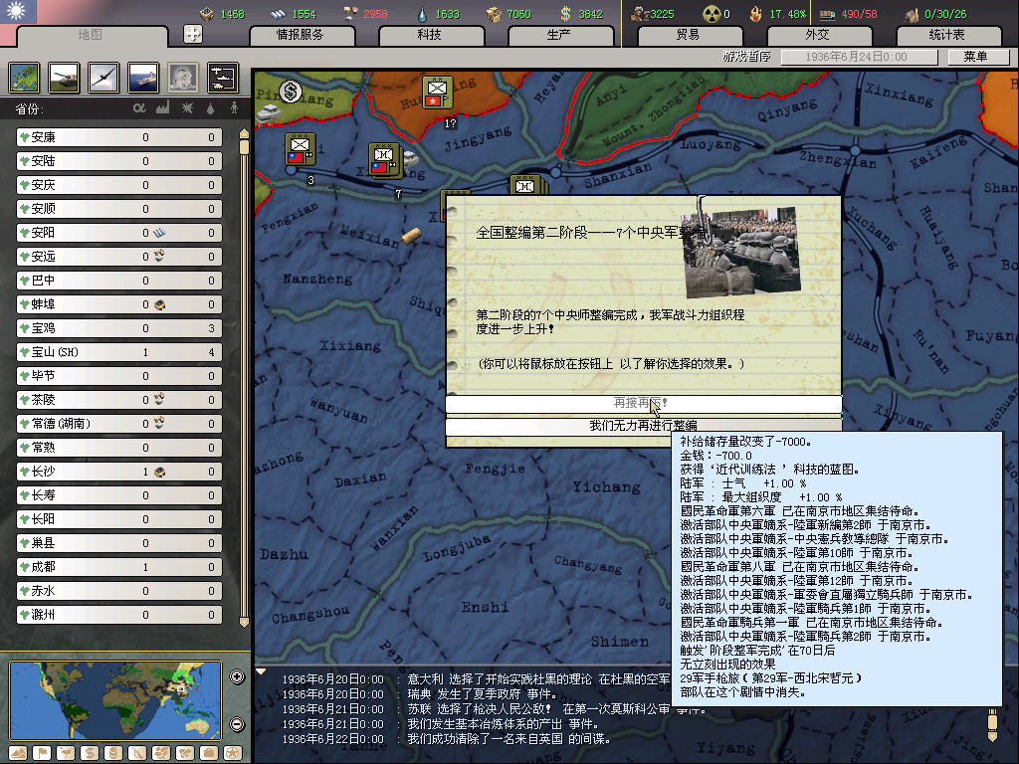
Task: Expand the message log with arrow
Action: 262,671
